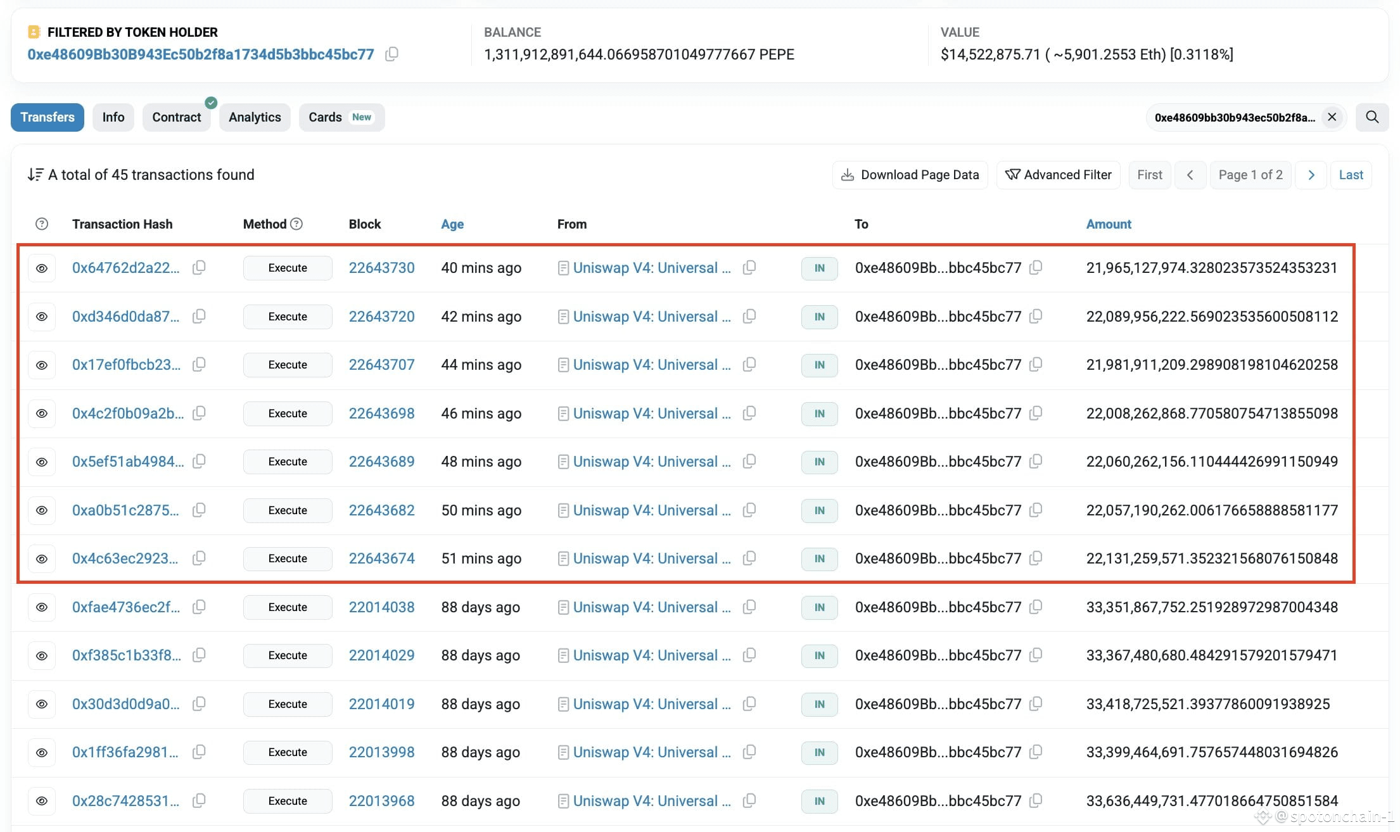Copy To address in block 22643674 row

pos(1036,558)
